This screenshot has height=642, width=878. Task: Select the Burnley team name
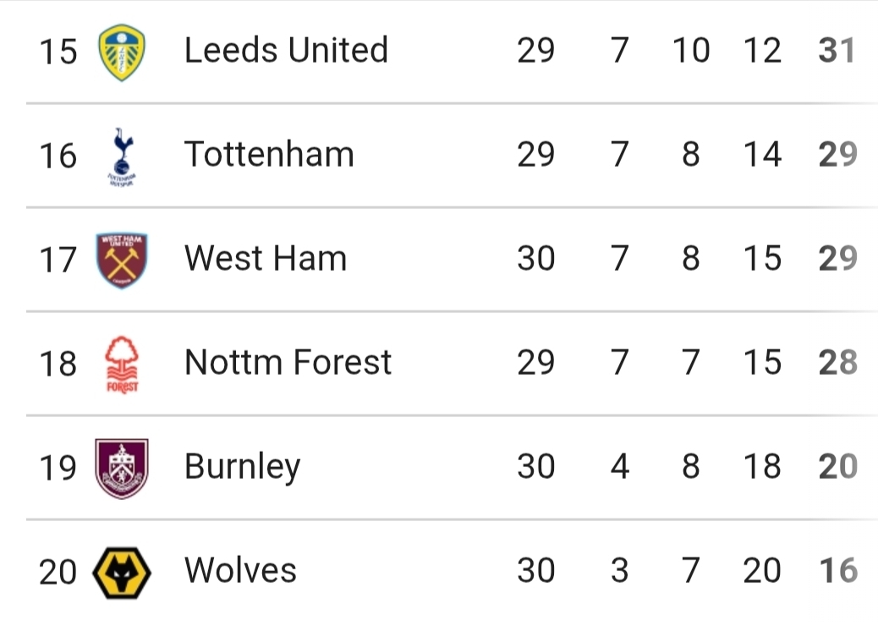click(x=242, y=467)
